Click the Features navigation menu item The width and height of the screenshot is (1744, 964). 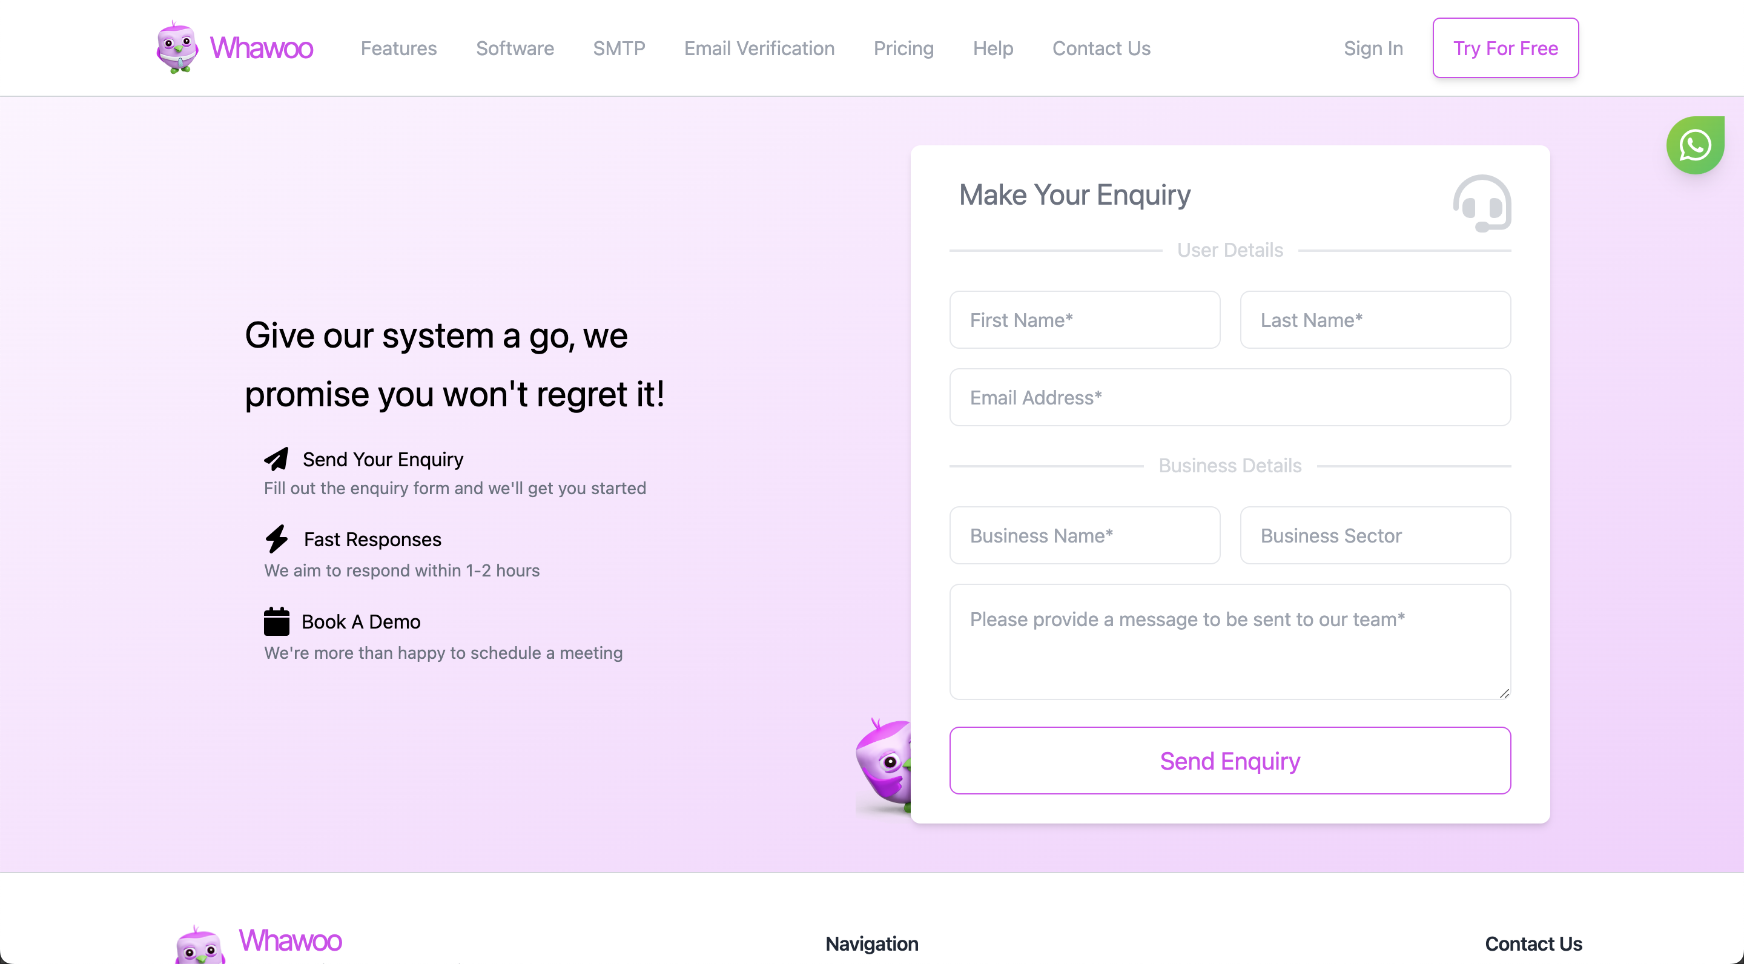coord(399,48)
